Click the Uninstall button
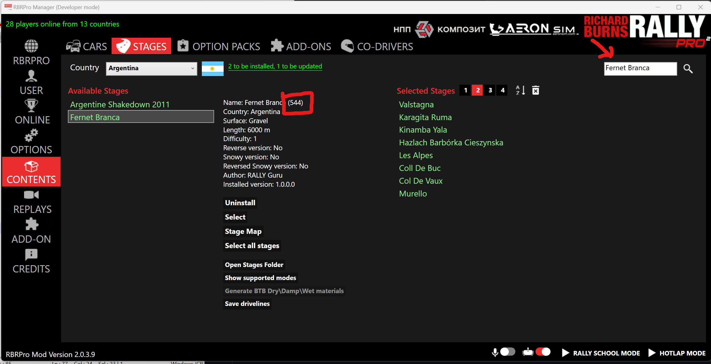 pos(240,203)
